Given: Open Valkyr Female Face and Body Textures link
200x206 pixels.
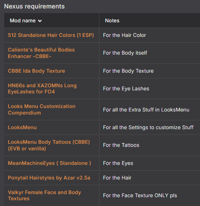Looking at the screenshot, I should [45, 195].
